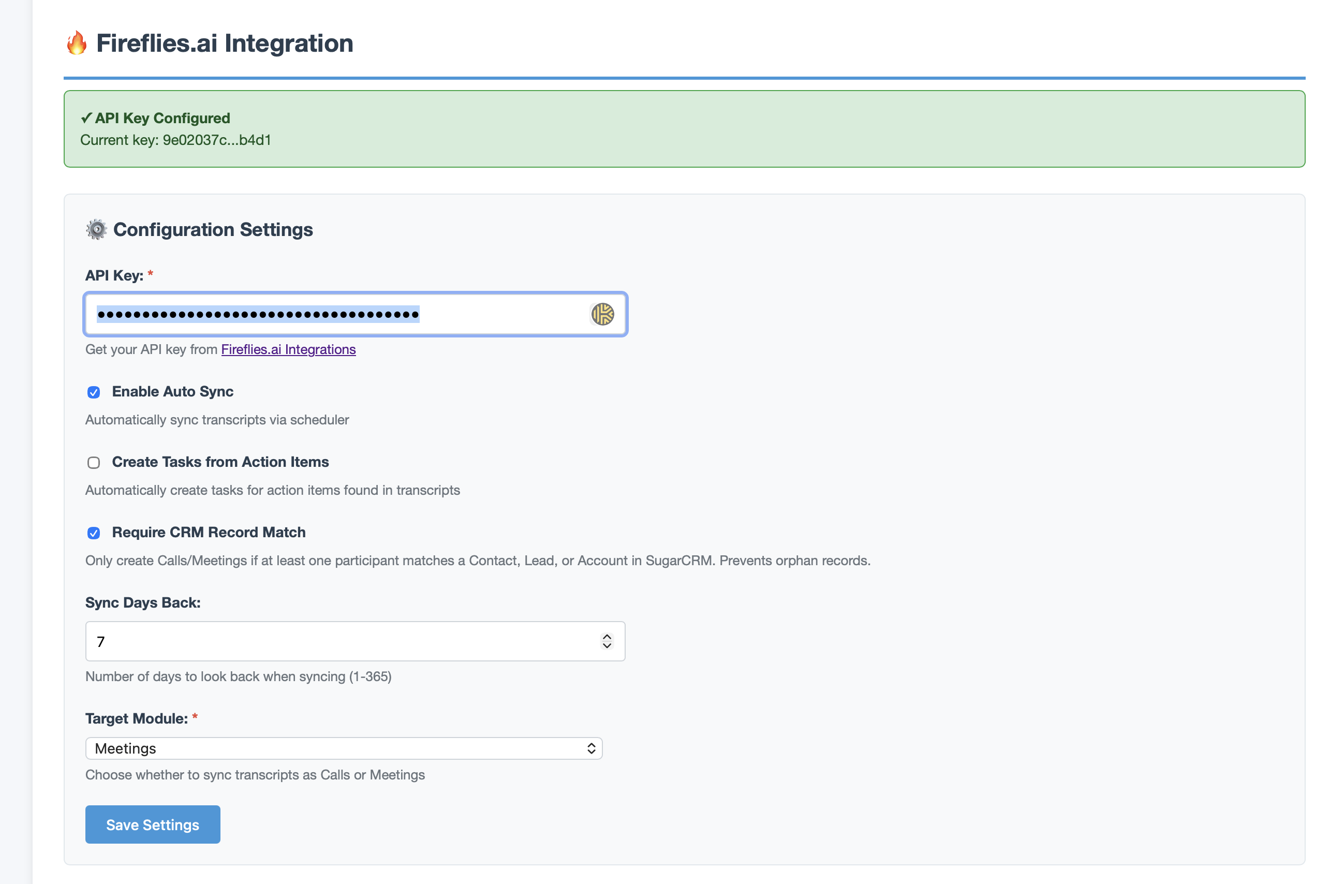Open the Target Module dropdown showing Meetings
This screenshot has height=884, width=1330.
(x=344, y=748)
